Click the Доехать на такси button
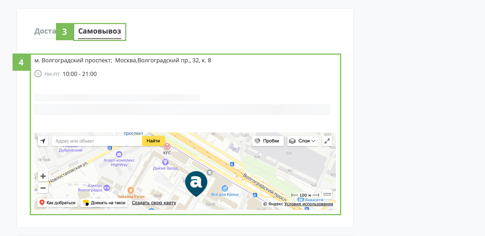Viewport: 485px width, 236px height. [104, 203]
